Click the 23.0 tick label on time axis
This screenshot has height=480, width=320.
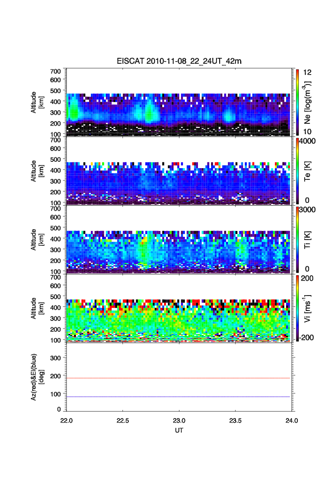(179, 420)
